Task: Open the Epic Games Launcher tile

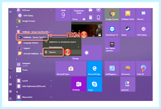Action: pos(112,45)
